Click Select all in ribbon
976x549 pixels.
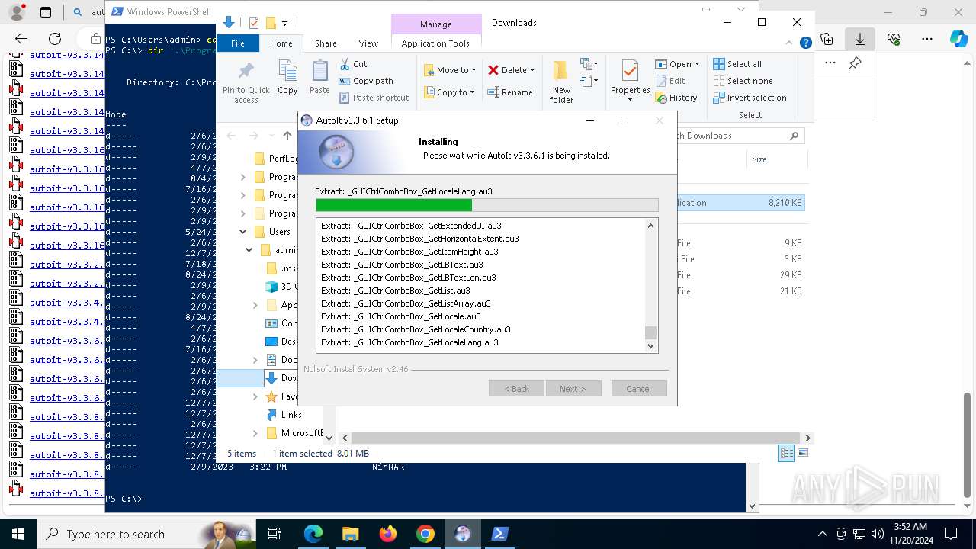pyautogui.click(x=737, y=64)
